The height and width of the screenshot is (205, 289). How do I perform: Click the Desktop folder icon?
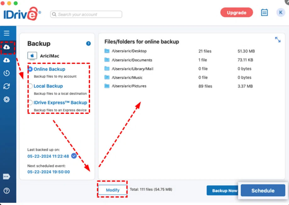point(107,51)
